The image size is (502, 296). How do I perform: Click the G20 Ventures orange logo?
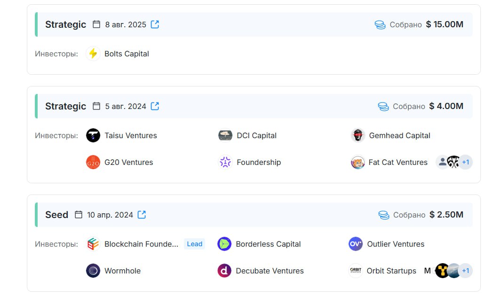point(93,163)
